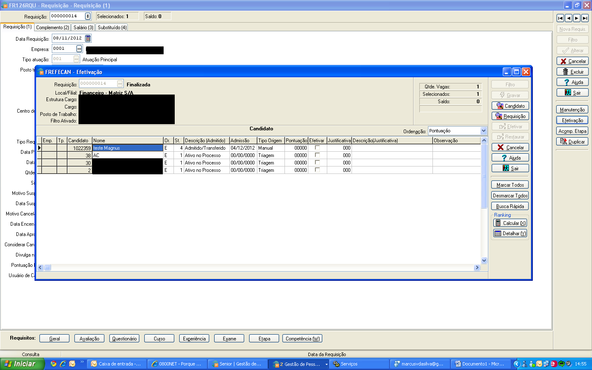Switch to the Complemento (2) tab
Viewport: 592px width, 370px height.
(x=52, y=28)
